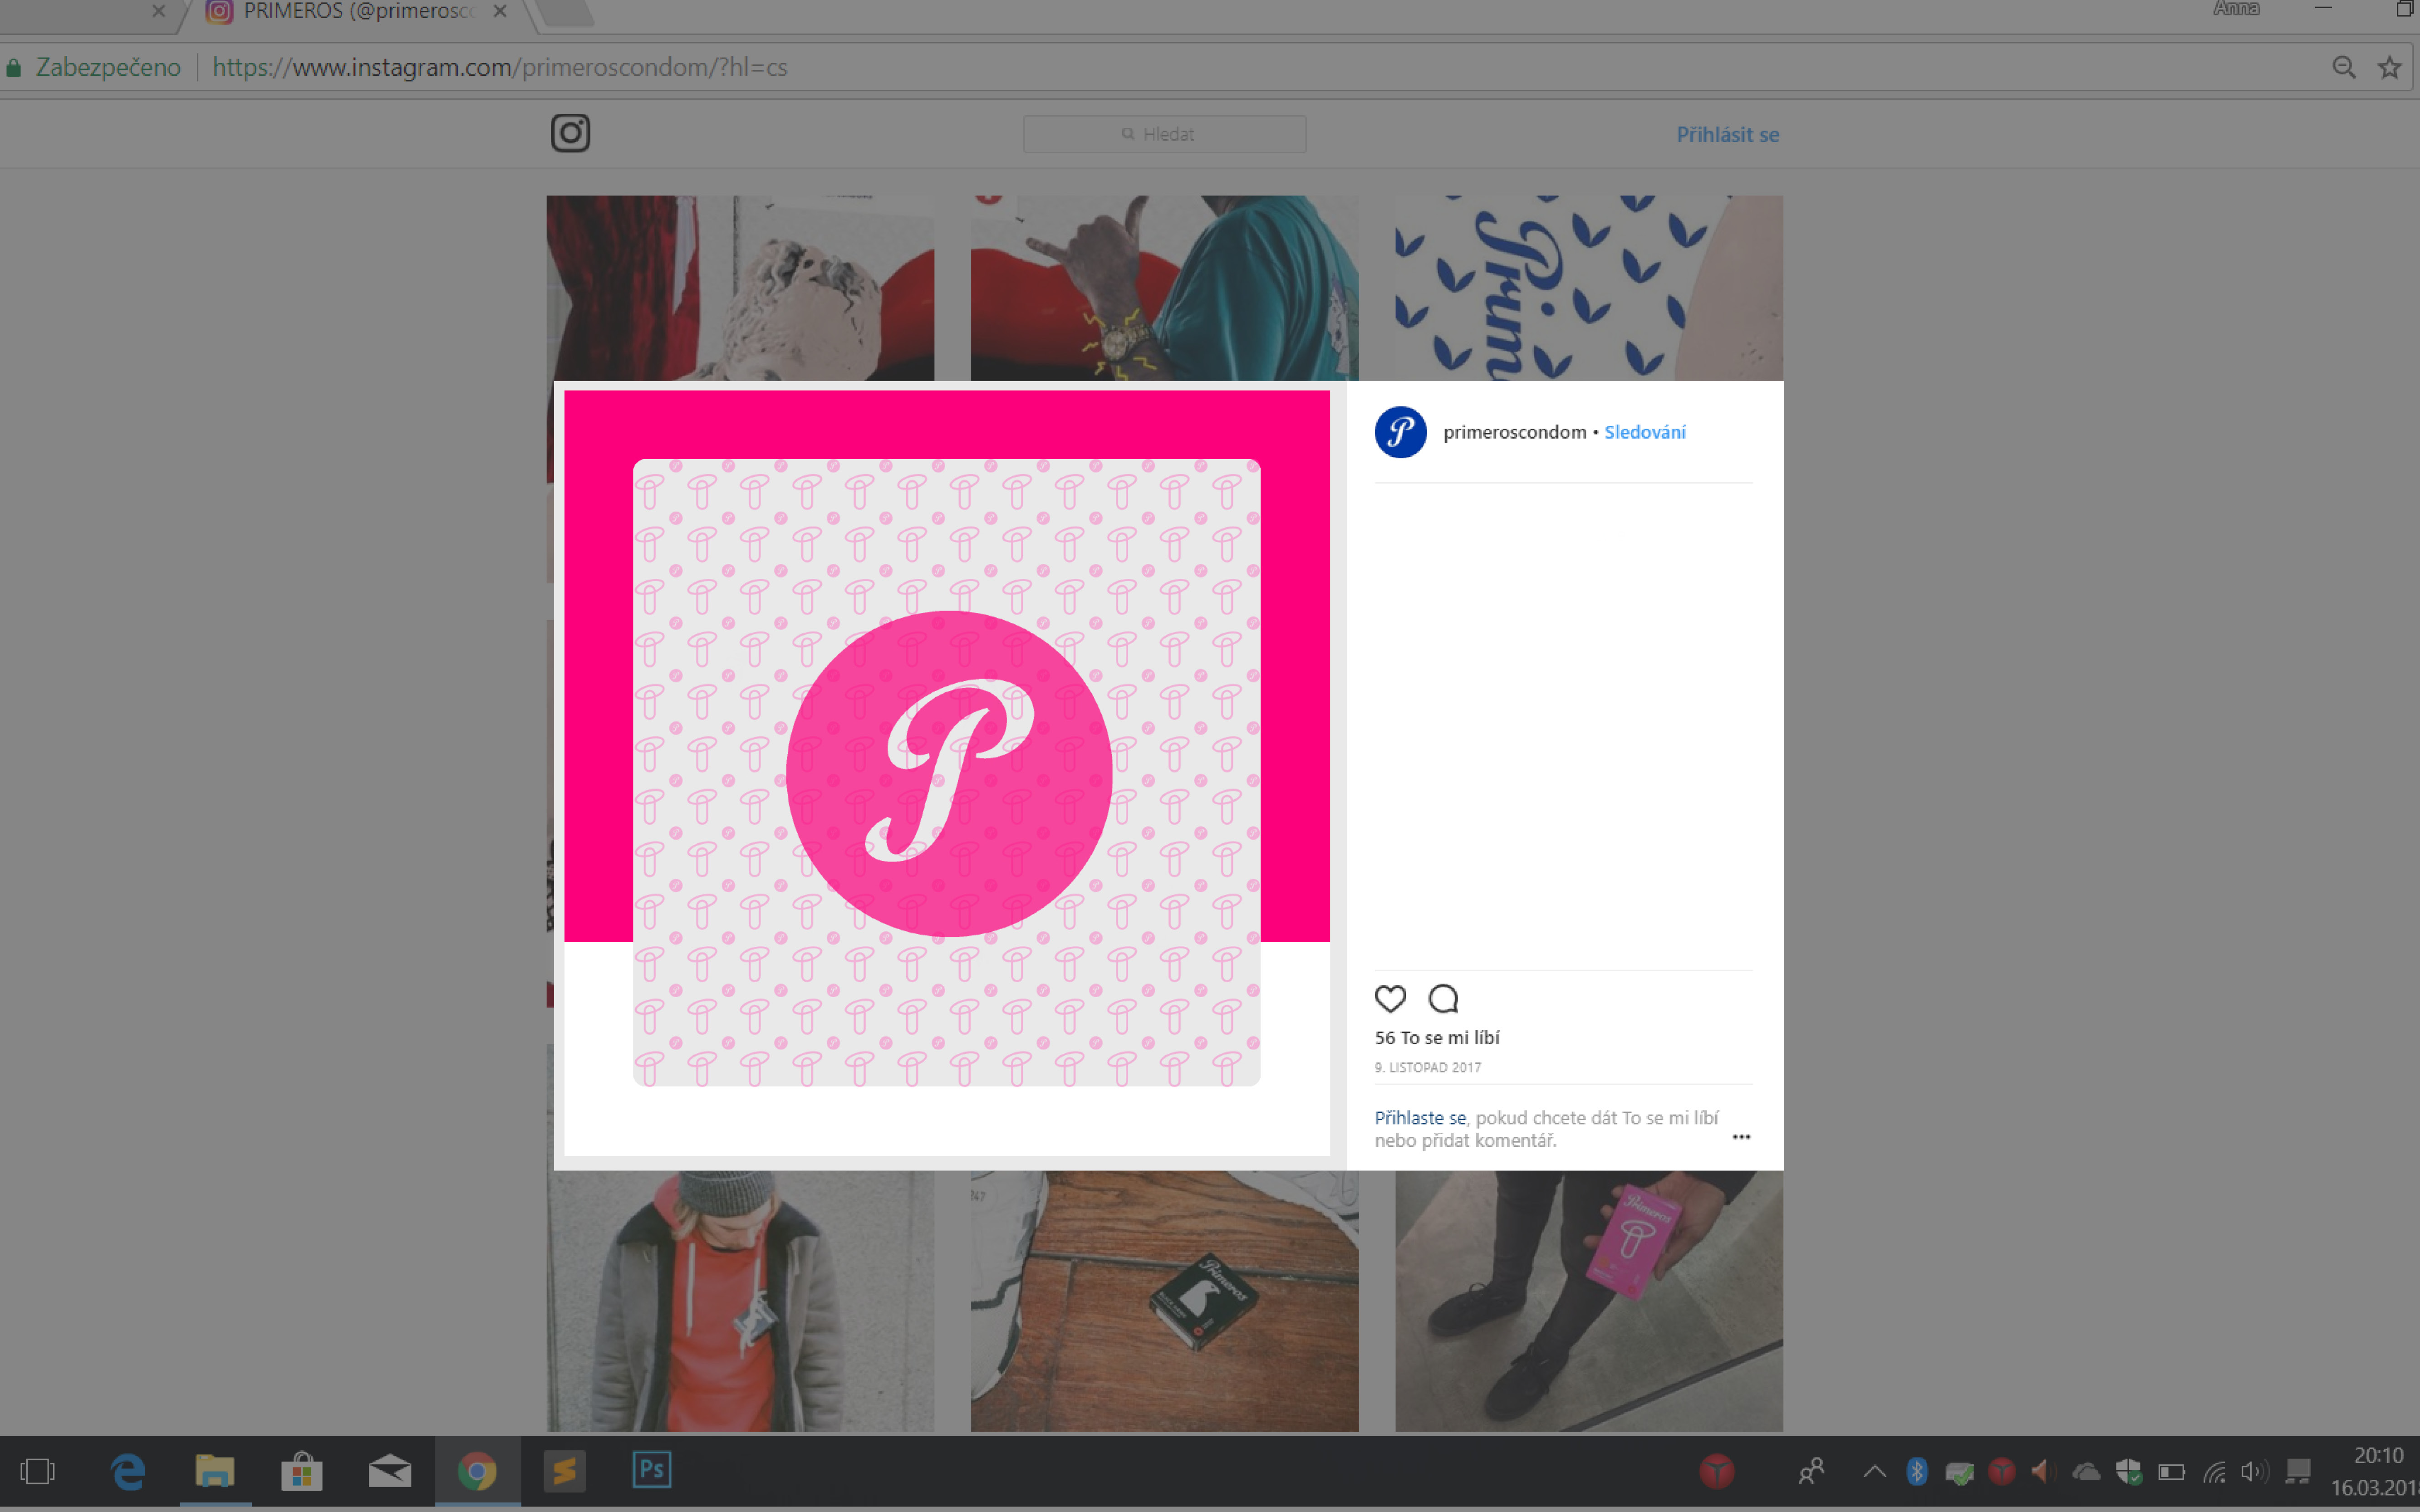2420x1512 pixels.
Task: Click the comment bubble icon
Action: [1443, 998]
